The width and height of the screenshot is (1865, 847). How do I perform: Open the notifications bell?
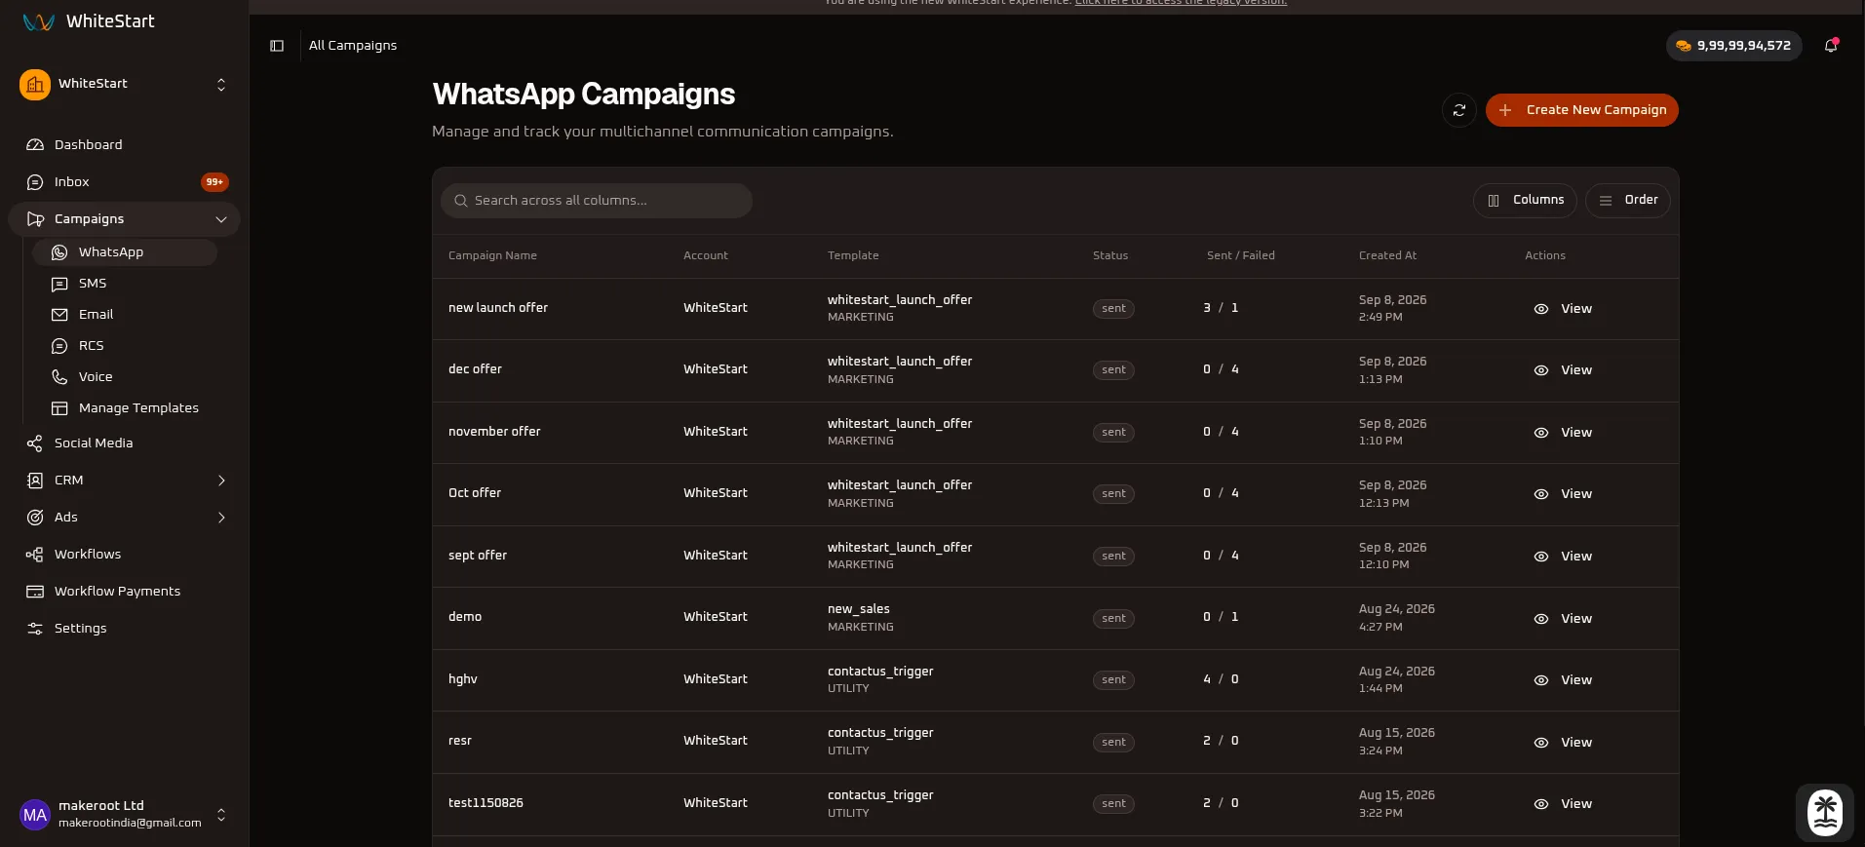[x=1831, y=45]
